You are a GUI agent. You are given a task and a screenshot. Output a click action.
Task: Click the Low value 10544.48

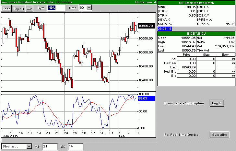tap(188, 46)
